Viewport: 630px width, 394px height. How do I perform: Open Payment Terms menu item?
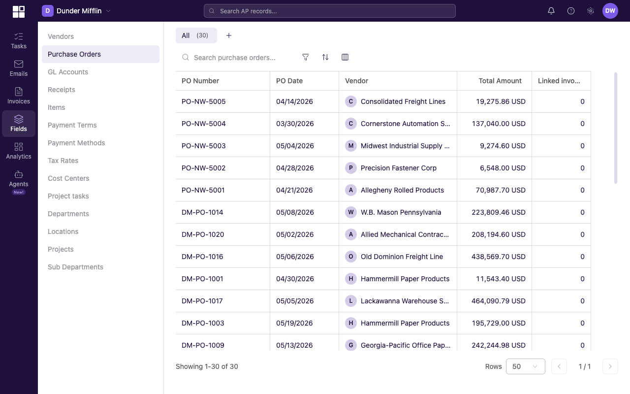click(x=100, y=125)
